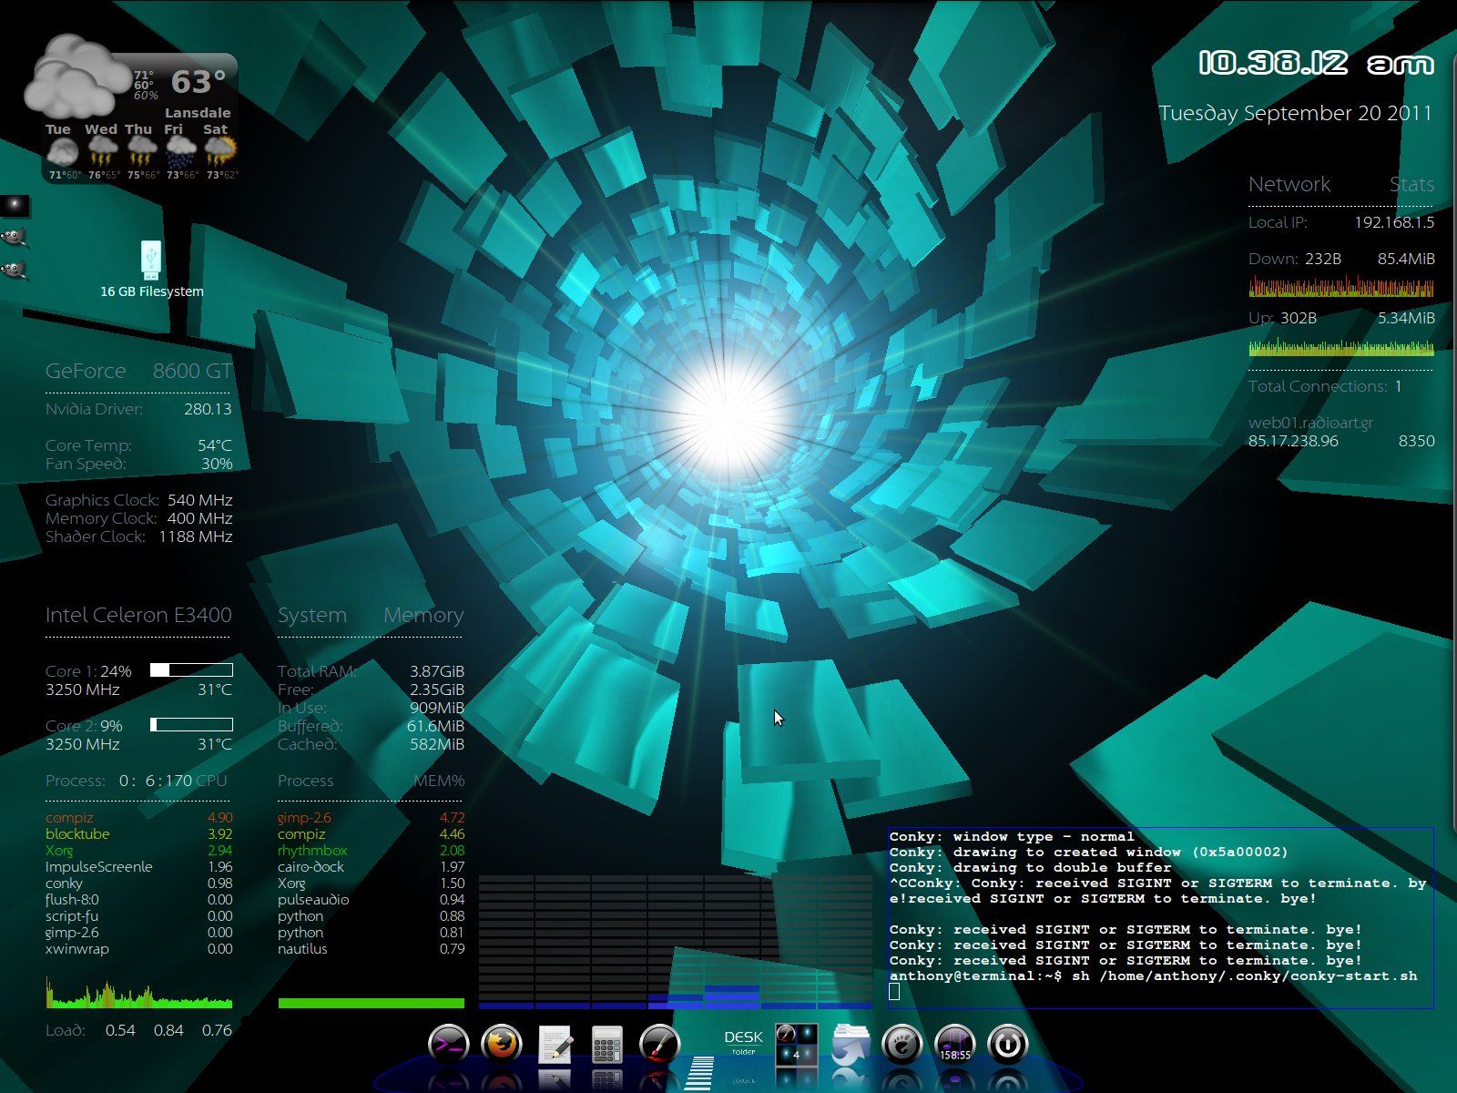
Task: Click the cairo-dock memory process row
Action: tap(371, 866)
